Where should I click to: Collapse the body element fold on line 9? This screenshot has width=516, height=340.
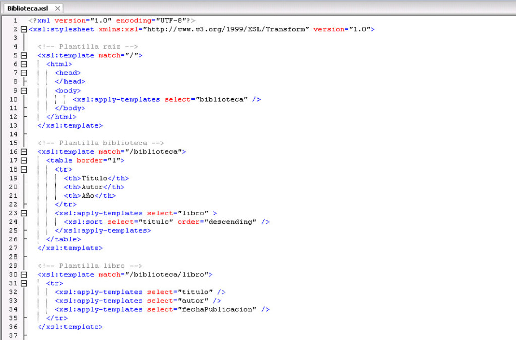coord(24,91)
